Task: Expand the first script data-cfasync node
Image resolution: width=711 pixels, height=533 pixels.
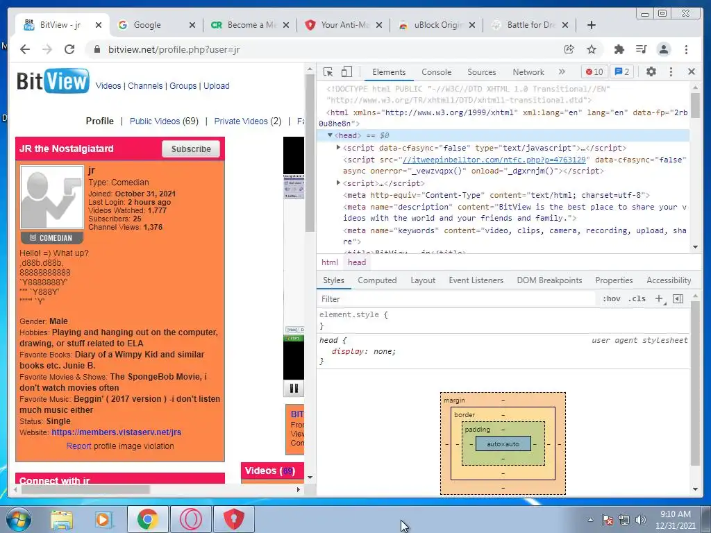Action: tap(338, 147)
